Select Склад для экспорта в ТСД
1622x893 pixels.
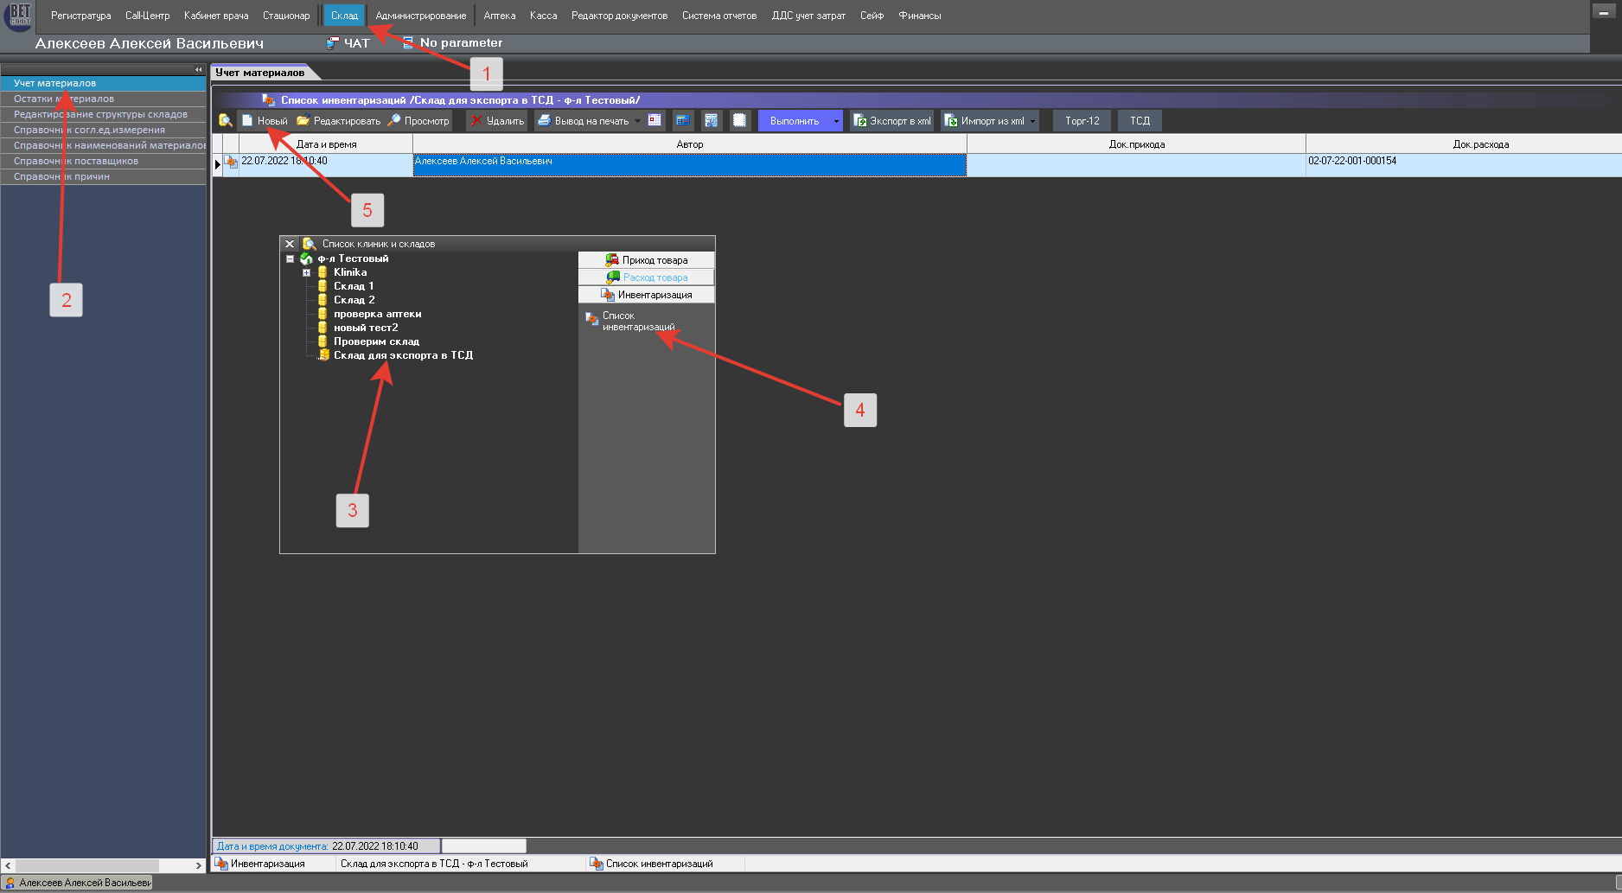click(402, 355)
